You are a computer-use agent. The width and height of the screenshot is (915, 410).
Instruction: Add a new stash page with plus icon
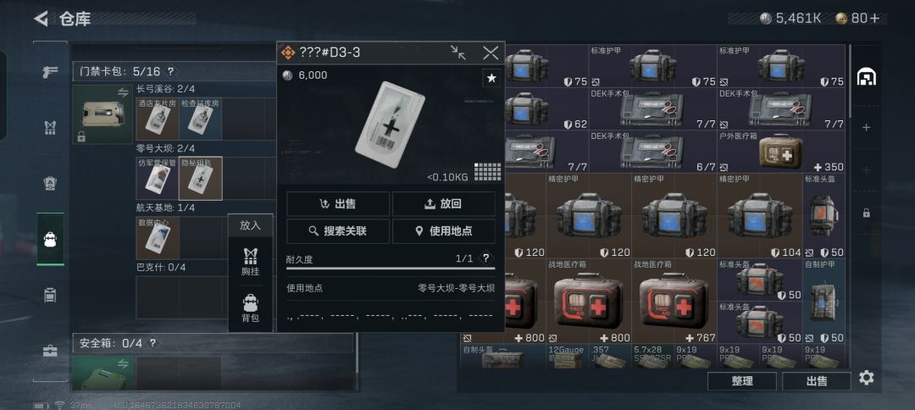pyautogui.click(x=867, y=127)
